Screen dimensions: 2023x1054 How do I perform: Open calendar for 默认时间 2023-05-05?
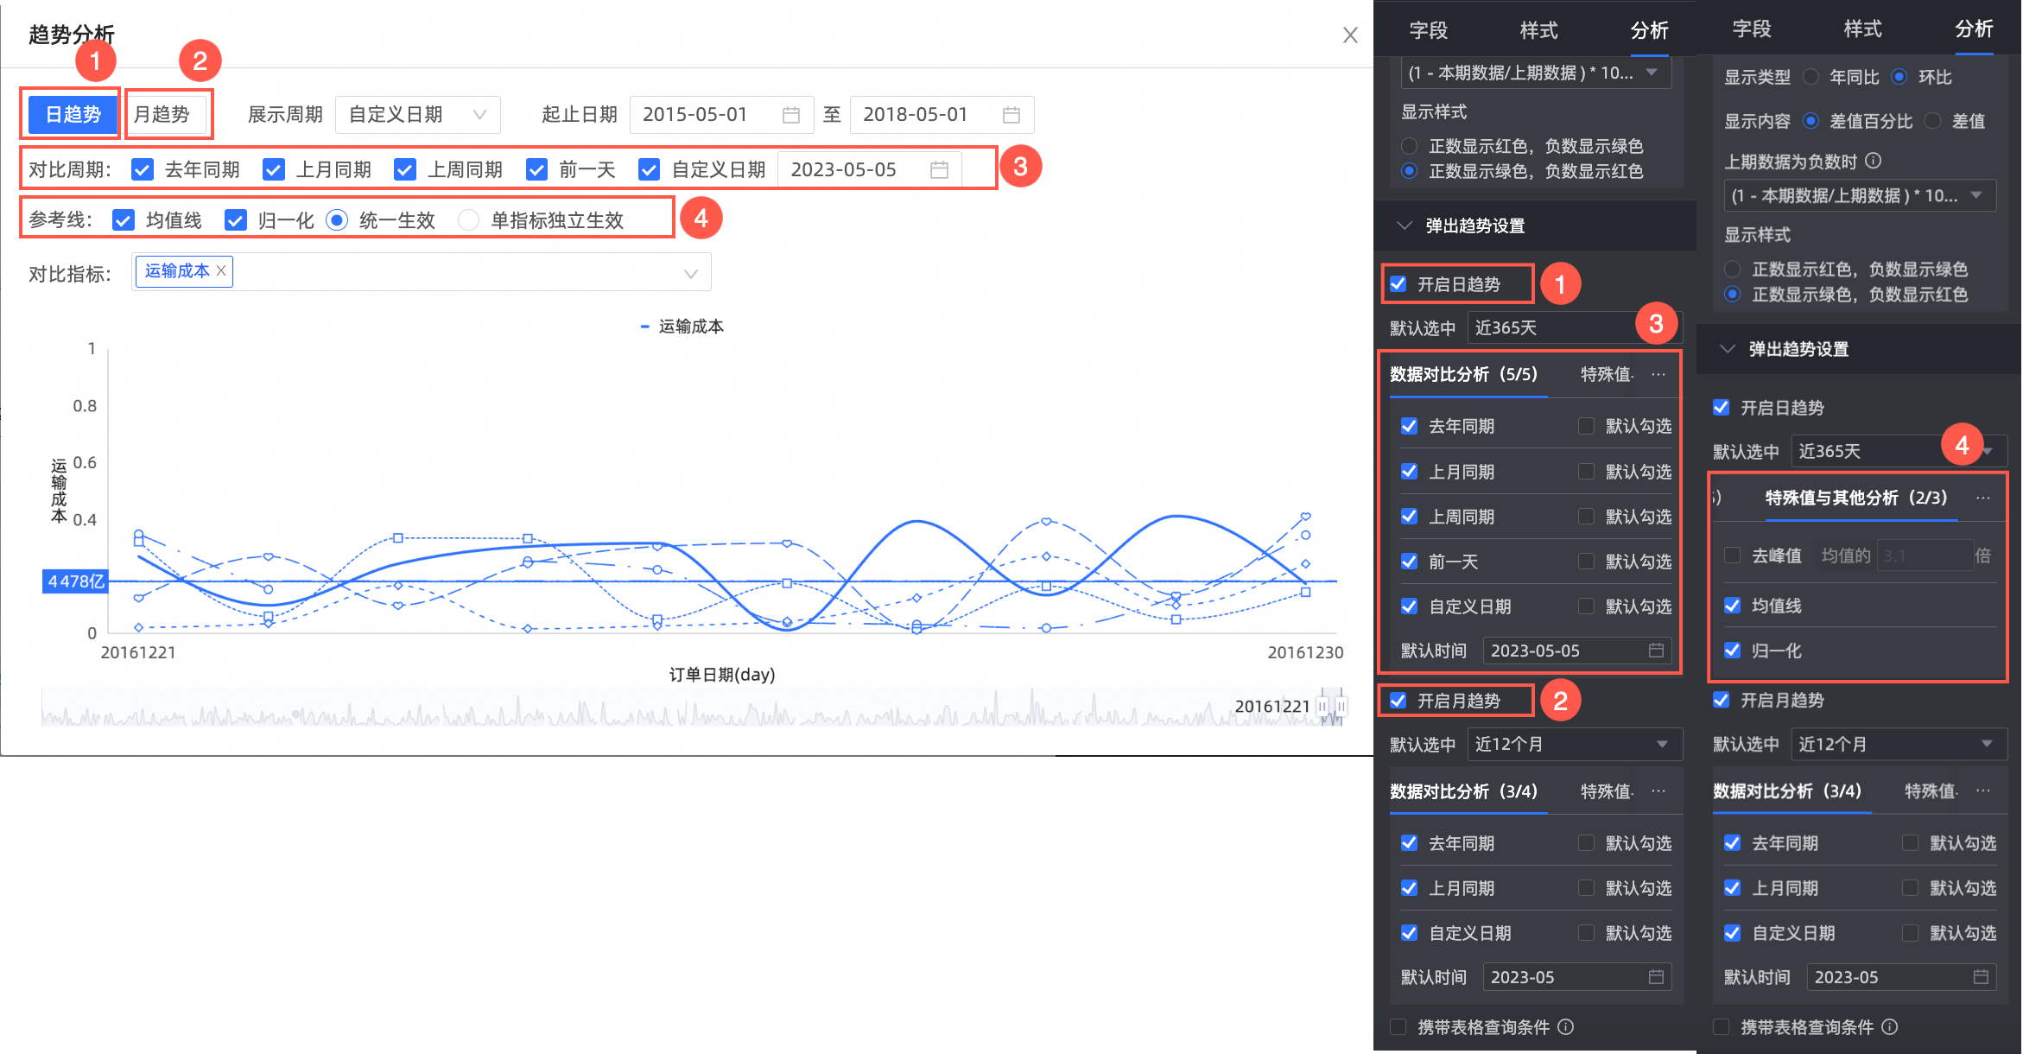click(1656, 650)
